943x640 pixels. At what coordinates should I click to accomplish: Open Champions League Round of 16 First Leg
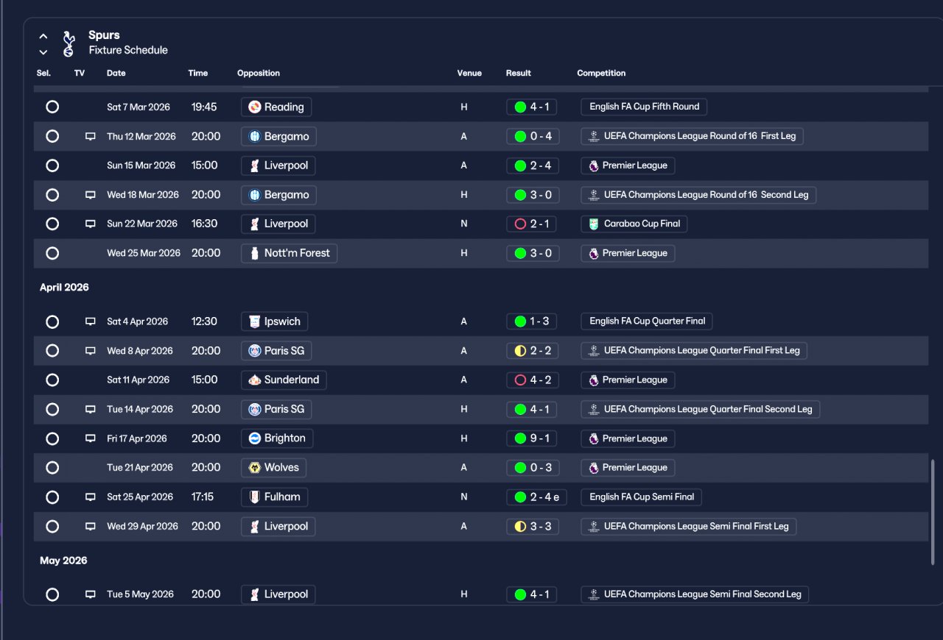point(692,136)
